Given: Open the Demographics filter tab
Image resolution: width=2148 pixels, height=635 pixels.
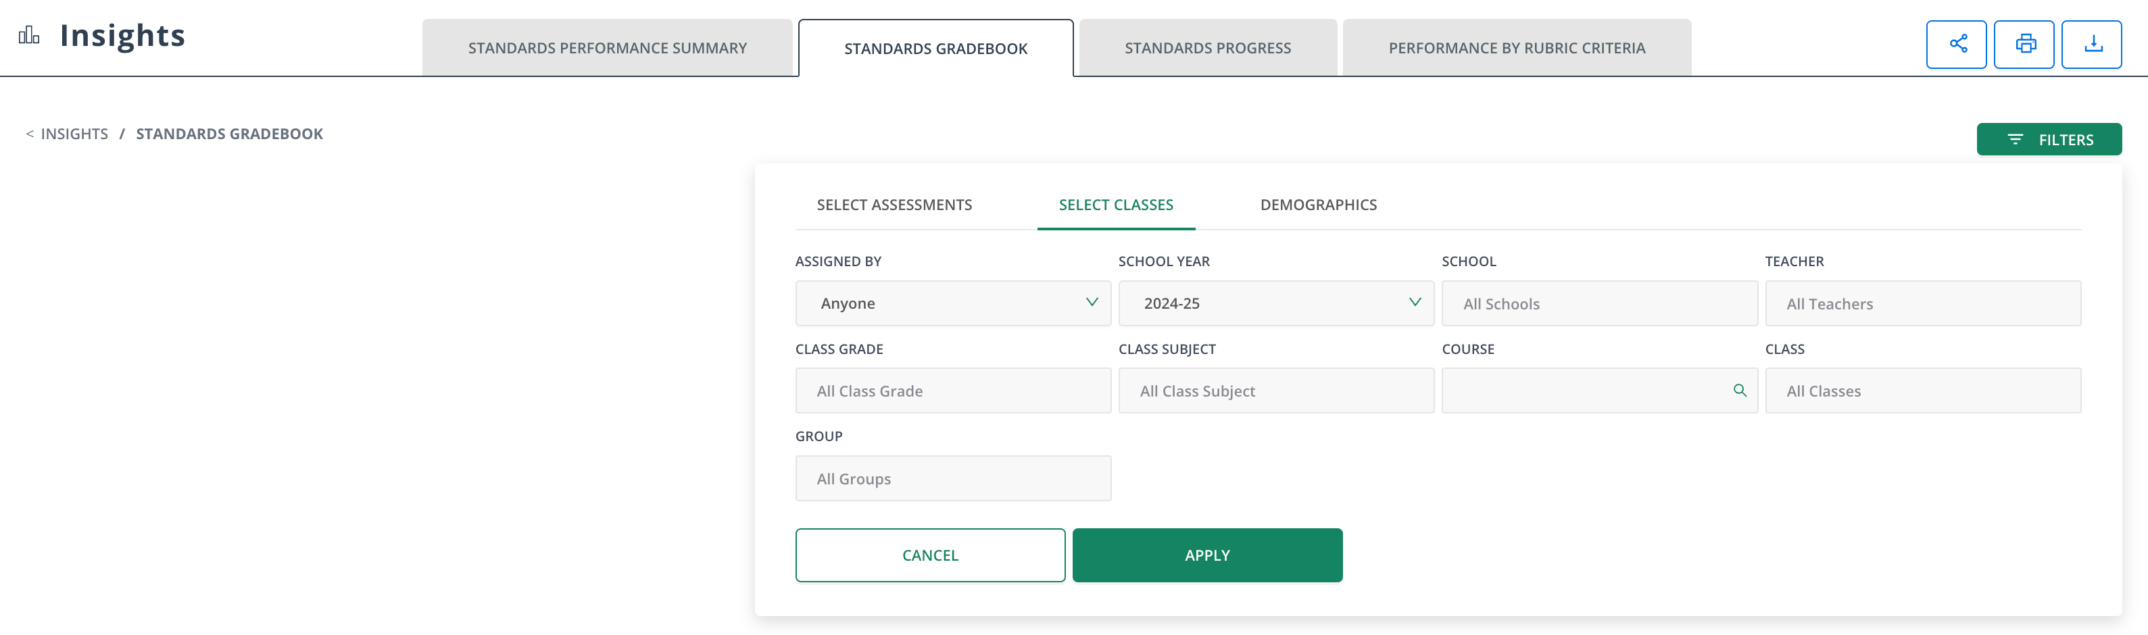Looking at the screenshot, I should (1318, 205).
